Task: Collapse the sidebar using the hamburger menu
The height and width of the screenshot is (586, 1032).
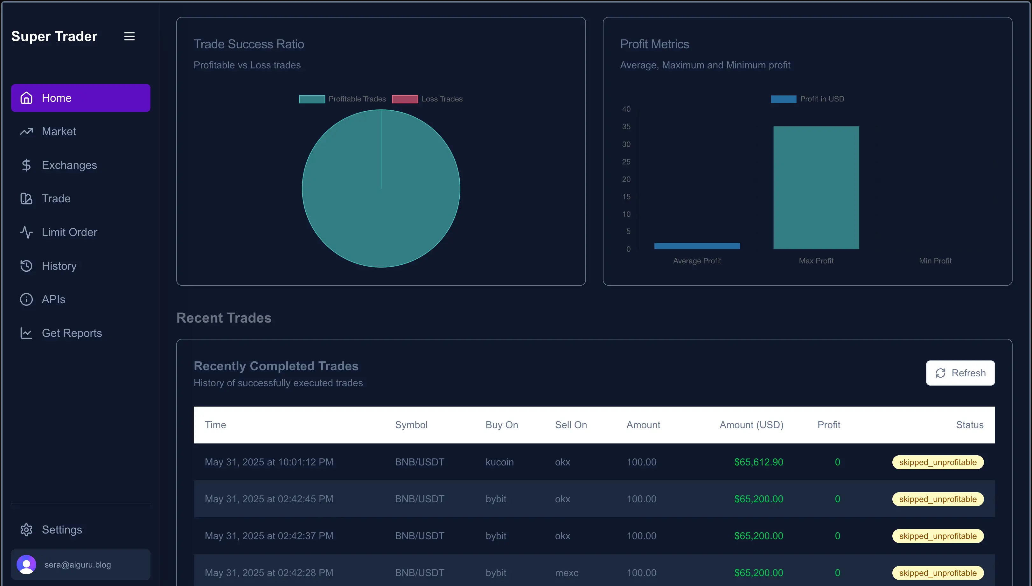Action: point(129,36)
